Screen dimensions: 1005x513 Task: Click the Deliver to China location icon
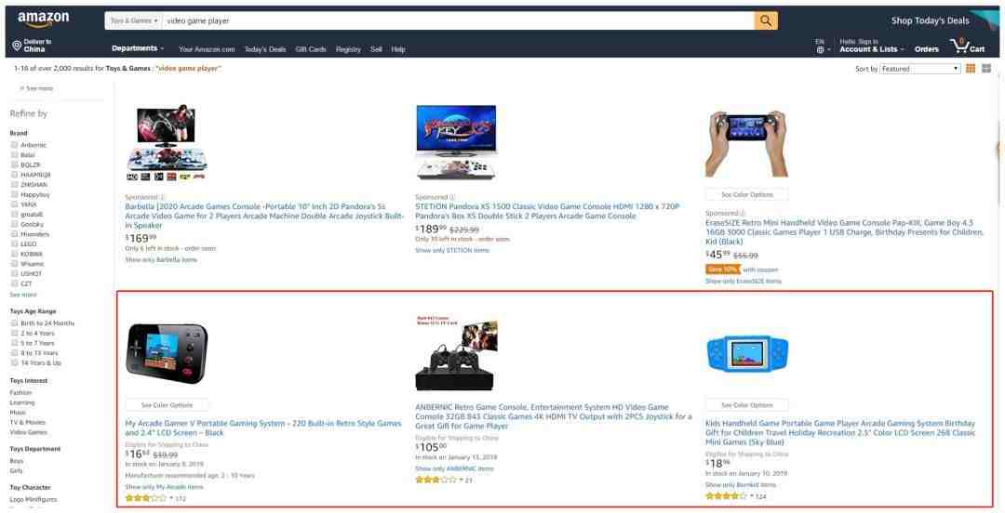click(17, 46)
